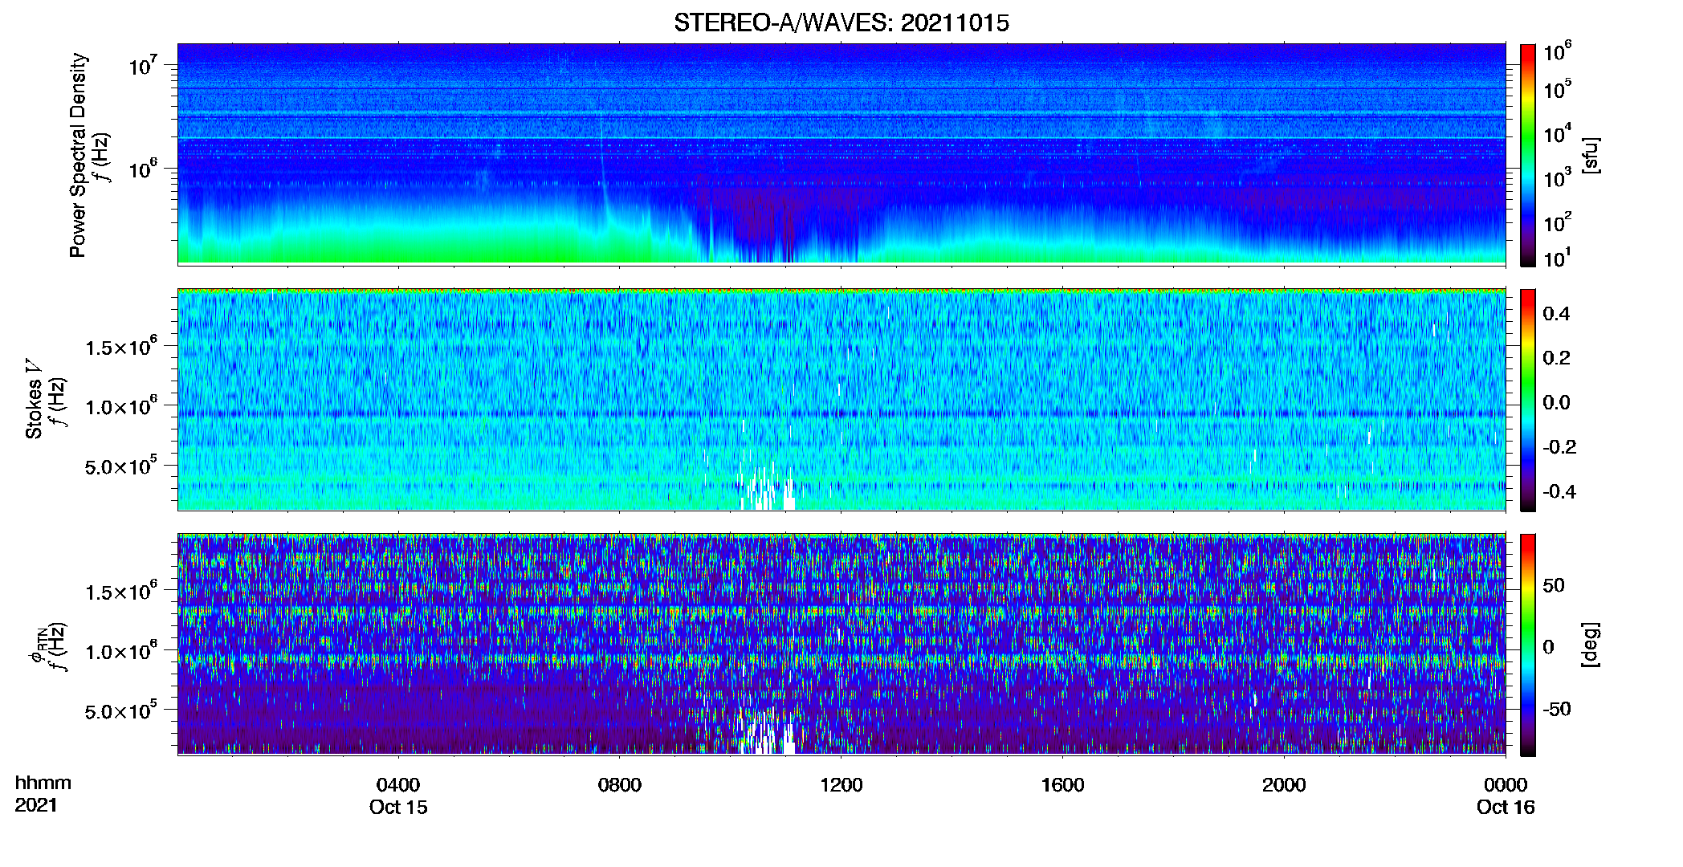Screen dimensions: 1683x867
Task: Click the Oct 16 date label
Action: (1506, 808)
